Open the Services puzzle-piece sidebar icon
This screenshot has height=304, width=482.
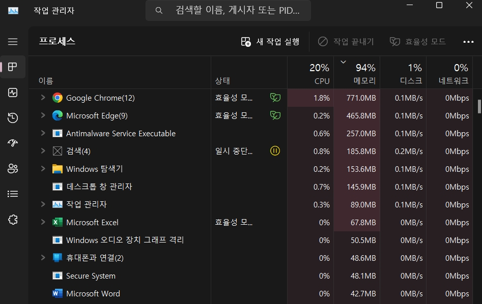(13, 220)
